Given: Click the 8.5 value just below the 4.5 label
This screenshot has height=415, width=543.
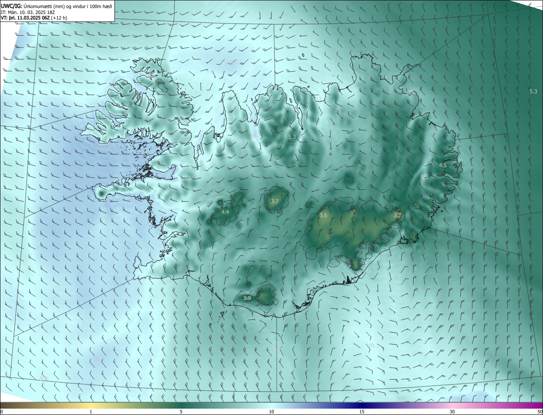Looking at the screenshot, I should (x=424, y=177).
